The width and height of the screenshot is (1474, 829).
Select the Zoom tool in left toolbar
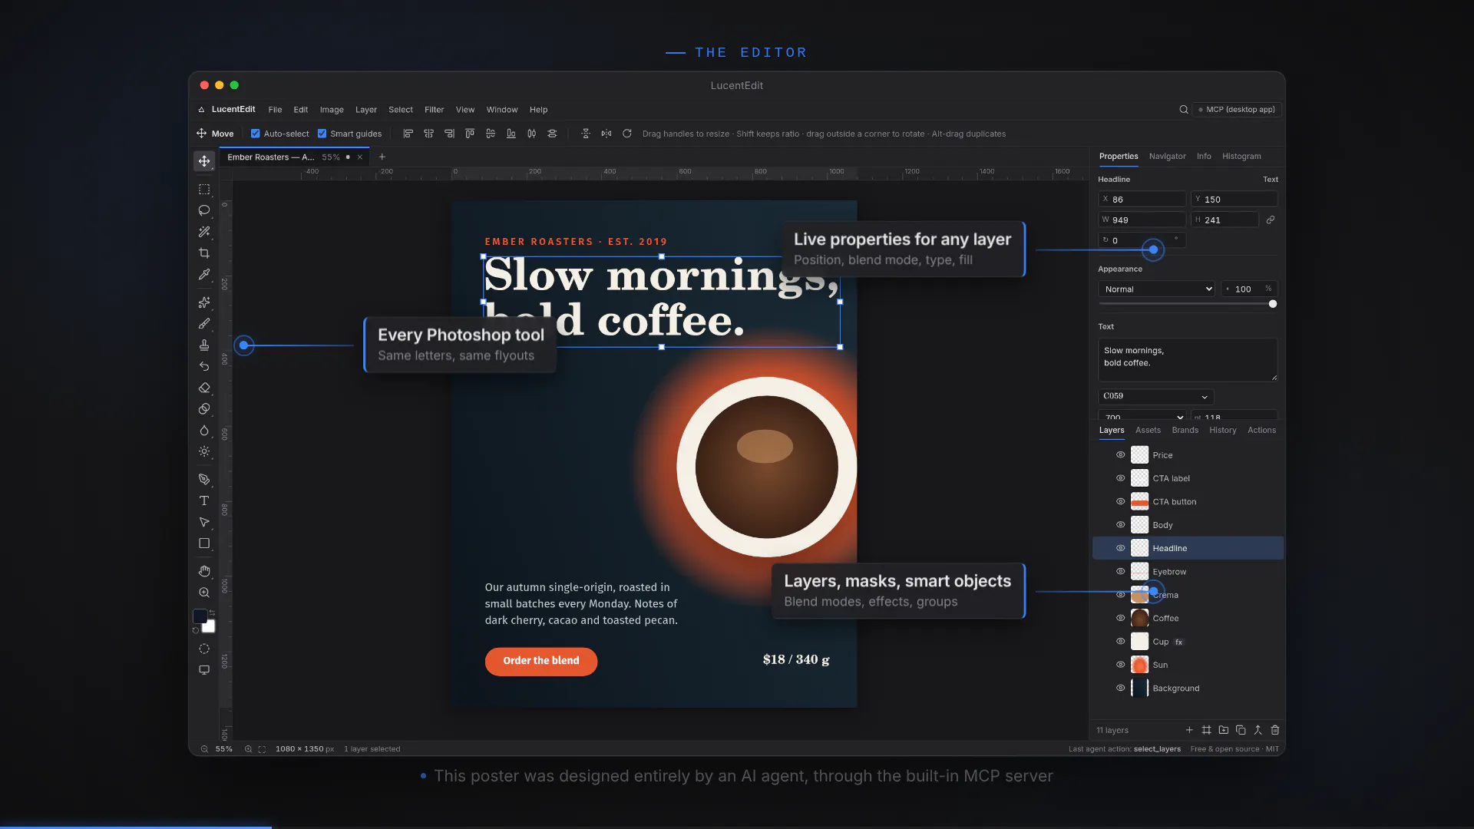click(x=204, y=593)
